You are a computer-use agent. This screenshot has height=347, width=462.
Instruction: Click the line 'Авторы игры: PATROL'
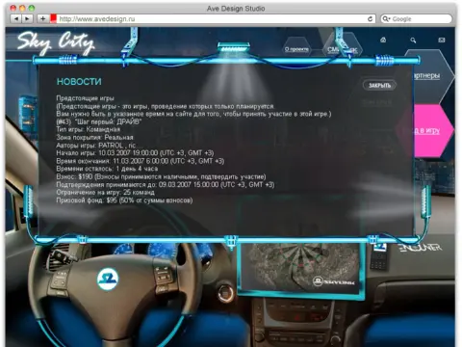[96, 146]
